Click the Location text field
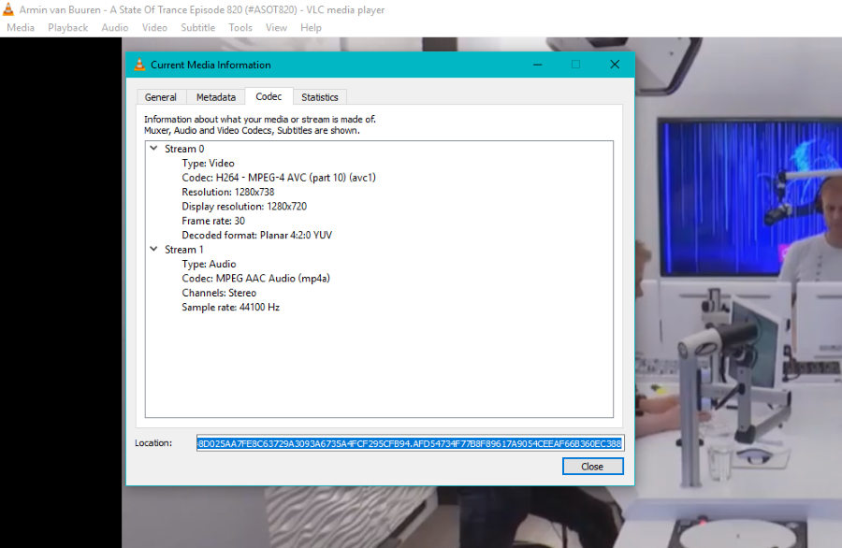The width and height of the screenshot is (842, 548). 411,443
